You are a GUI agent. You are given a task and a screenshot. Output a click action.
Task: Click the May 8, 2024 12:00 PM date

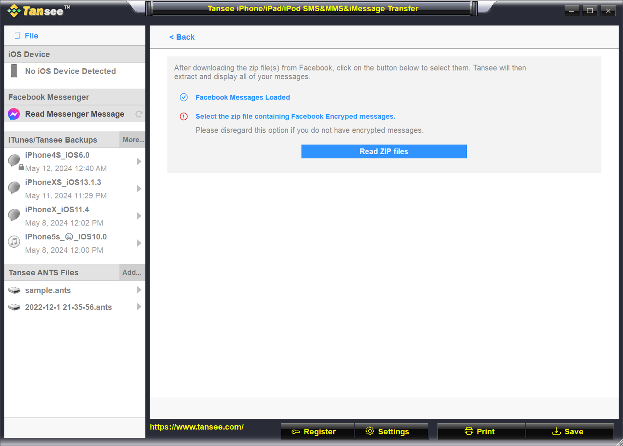point(64,250)
